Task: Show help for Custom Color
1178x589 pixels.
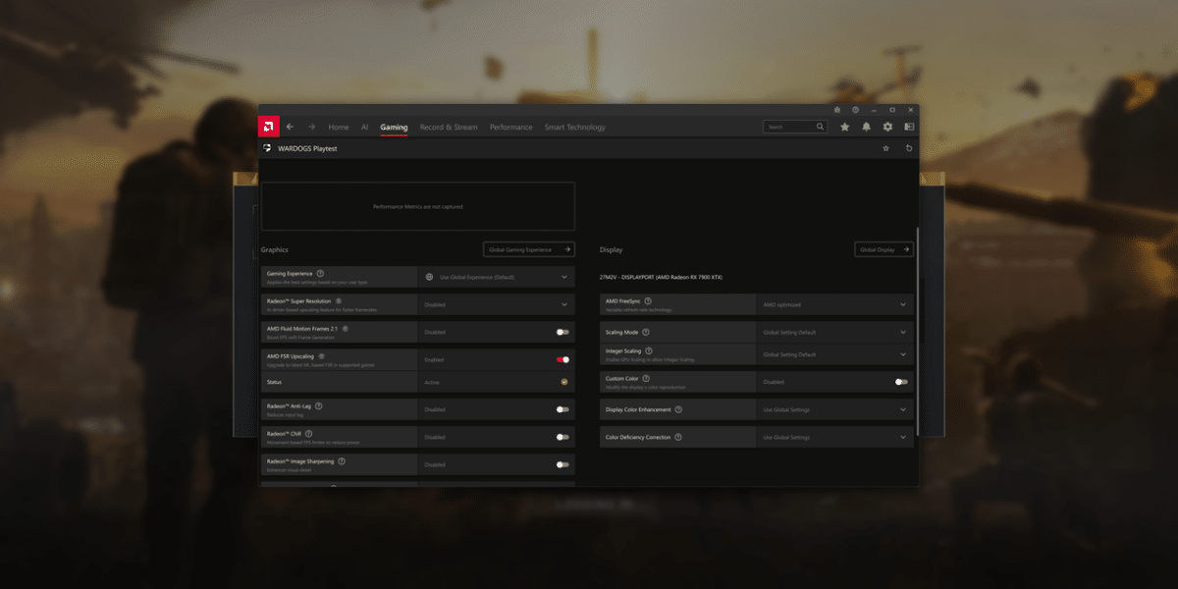Action: tap(647, 377)
